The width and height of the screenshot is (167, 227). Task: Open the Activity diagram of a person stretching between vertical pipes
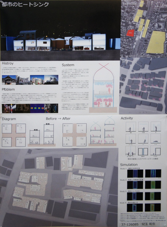(156, 127)
